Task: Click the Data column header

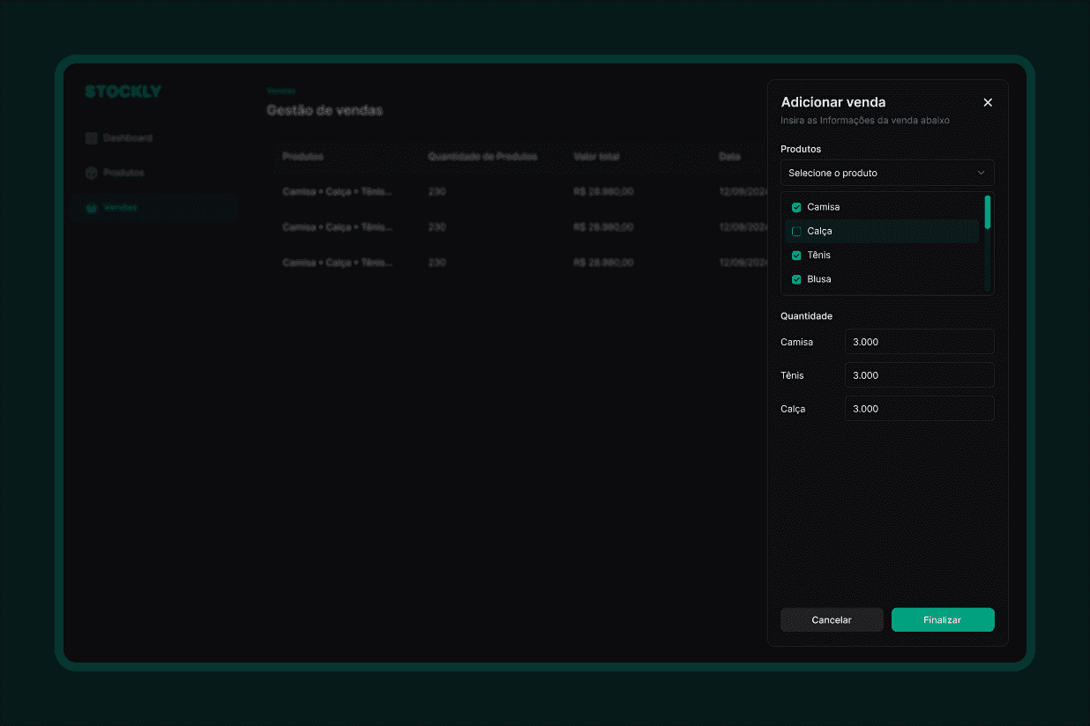Action: [x=729, y=156]
